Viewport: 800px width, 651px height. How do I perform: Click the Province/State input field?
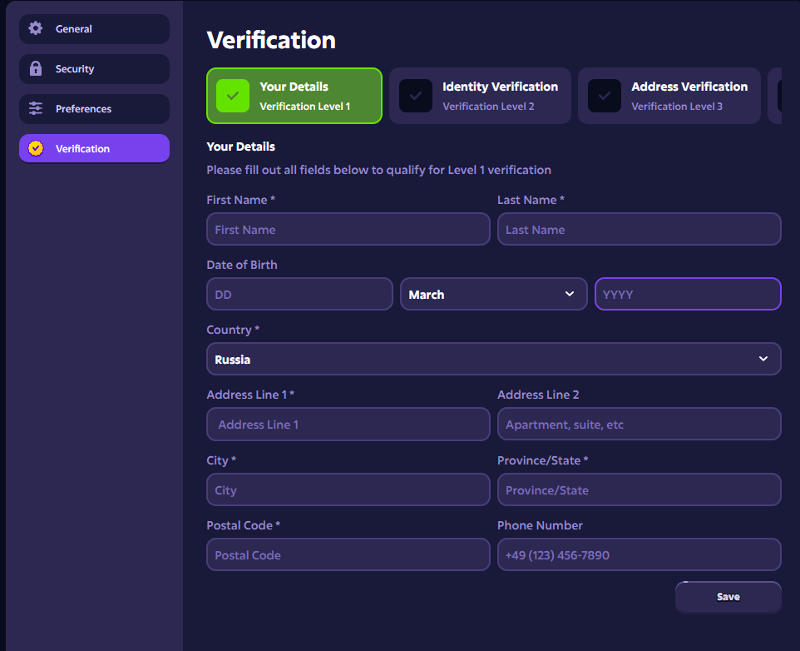(640, 489)
